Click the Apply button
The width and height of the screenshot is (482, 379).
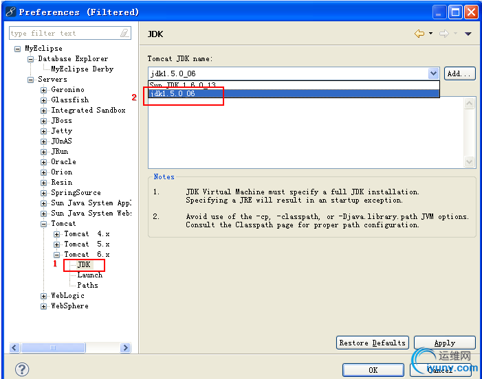[444, 343]
